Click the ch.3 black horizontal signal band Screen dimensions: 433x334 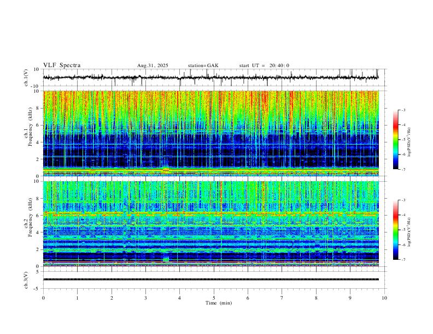[x=211, y=279]
